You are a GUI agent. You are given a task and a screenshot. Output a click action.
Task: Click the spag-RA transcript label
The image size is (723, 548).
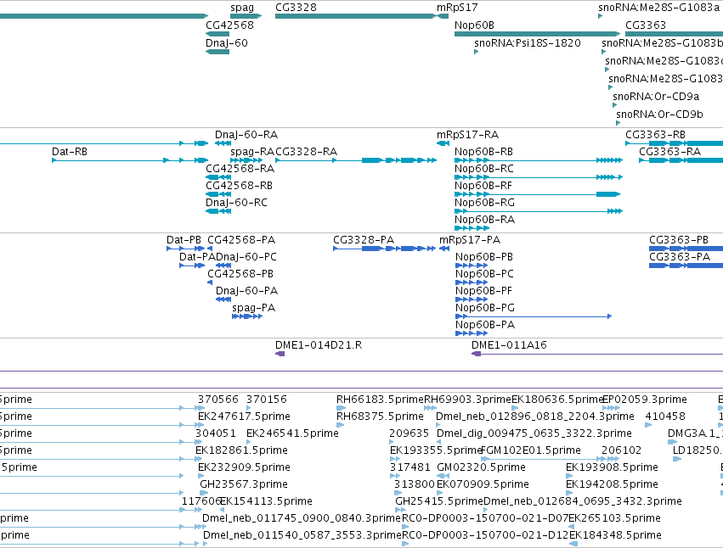coord(252,152)
